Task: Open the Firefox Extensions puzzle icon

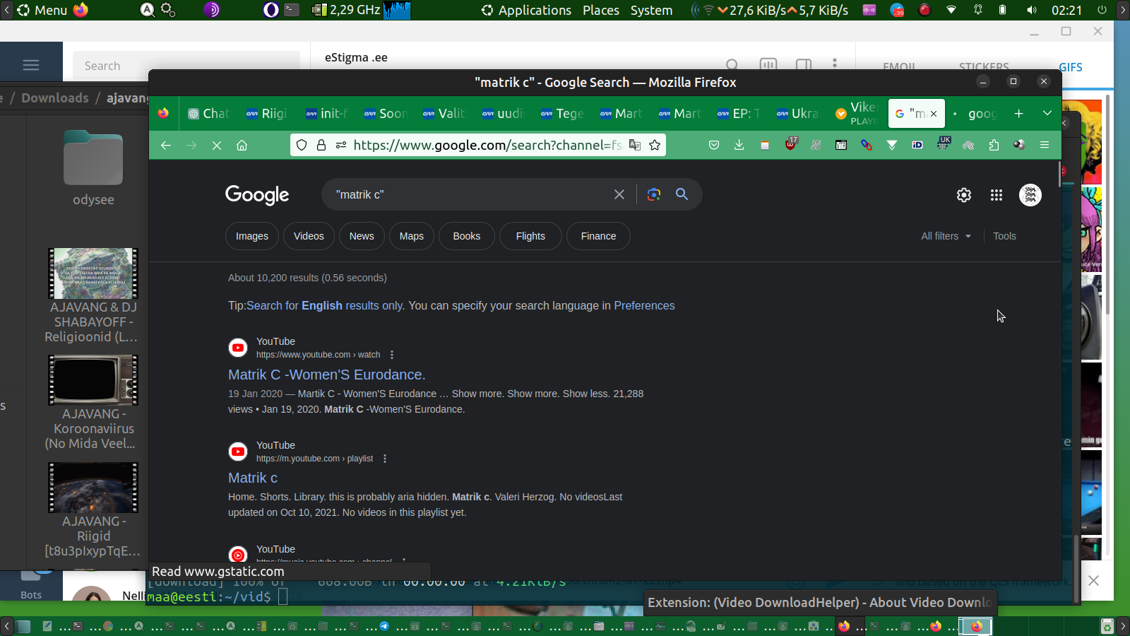Action: tap(994, 145)
